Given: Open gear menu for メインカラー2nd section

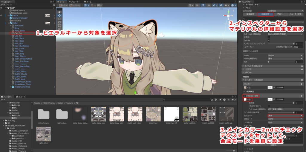Looking at the screenshot, I should [302, 96].
